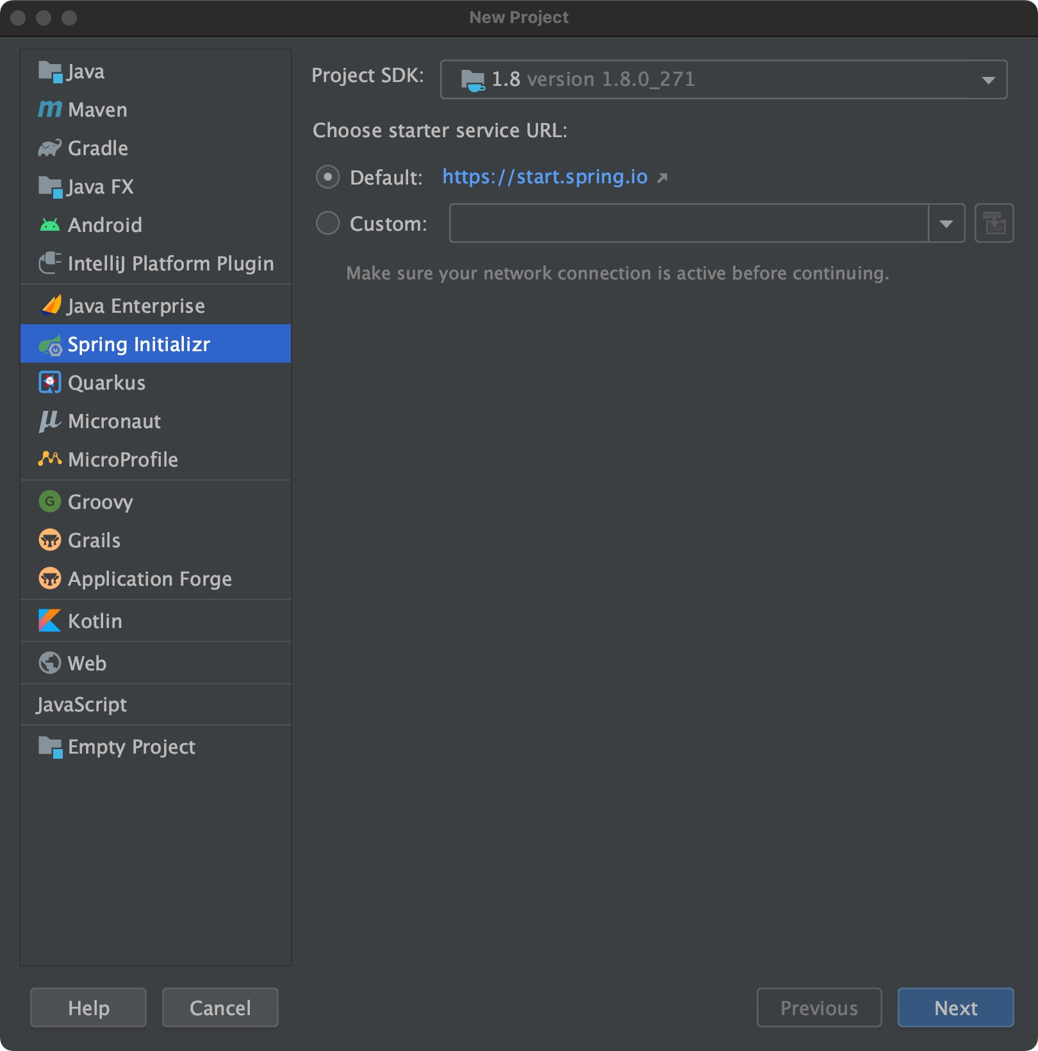
Task: Click inside the Custom URL input field
Action: 689,223
